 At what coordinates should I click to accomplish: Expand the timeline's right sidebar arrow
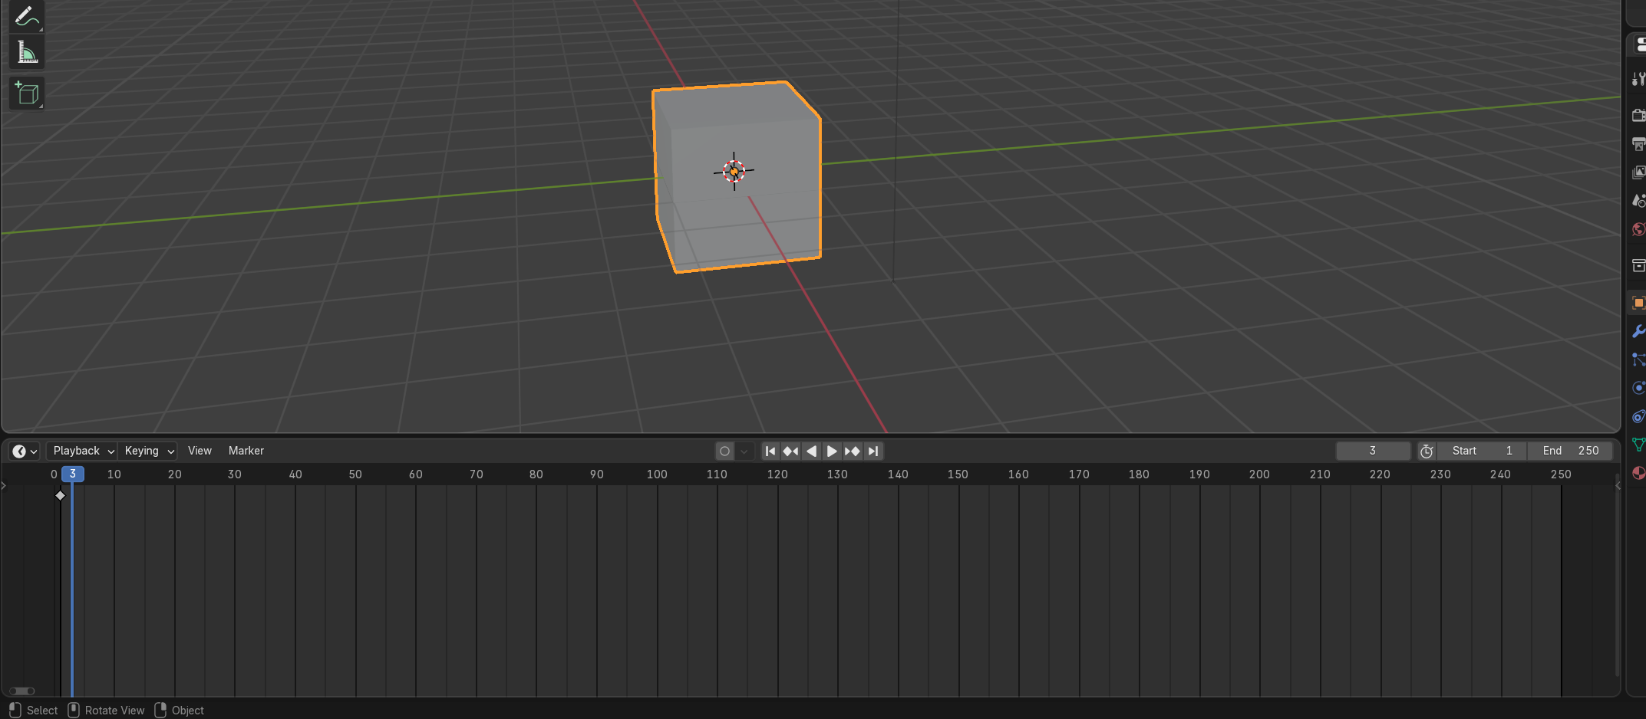(x=1618, y=485)
